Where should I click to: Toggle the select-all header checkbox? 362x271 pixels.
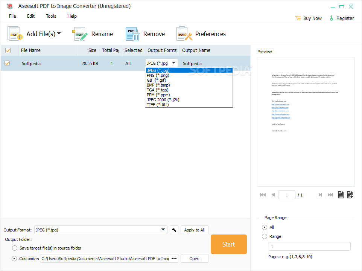coord(8,50)
